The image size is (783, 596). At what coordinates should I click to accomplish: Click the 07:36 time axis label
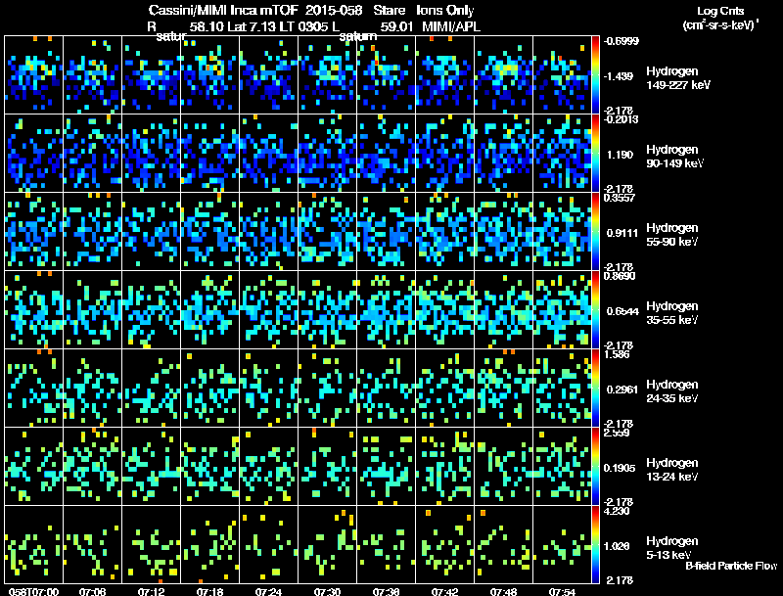386,592
